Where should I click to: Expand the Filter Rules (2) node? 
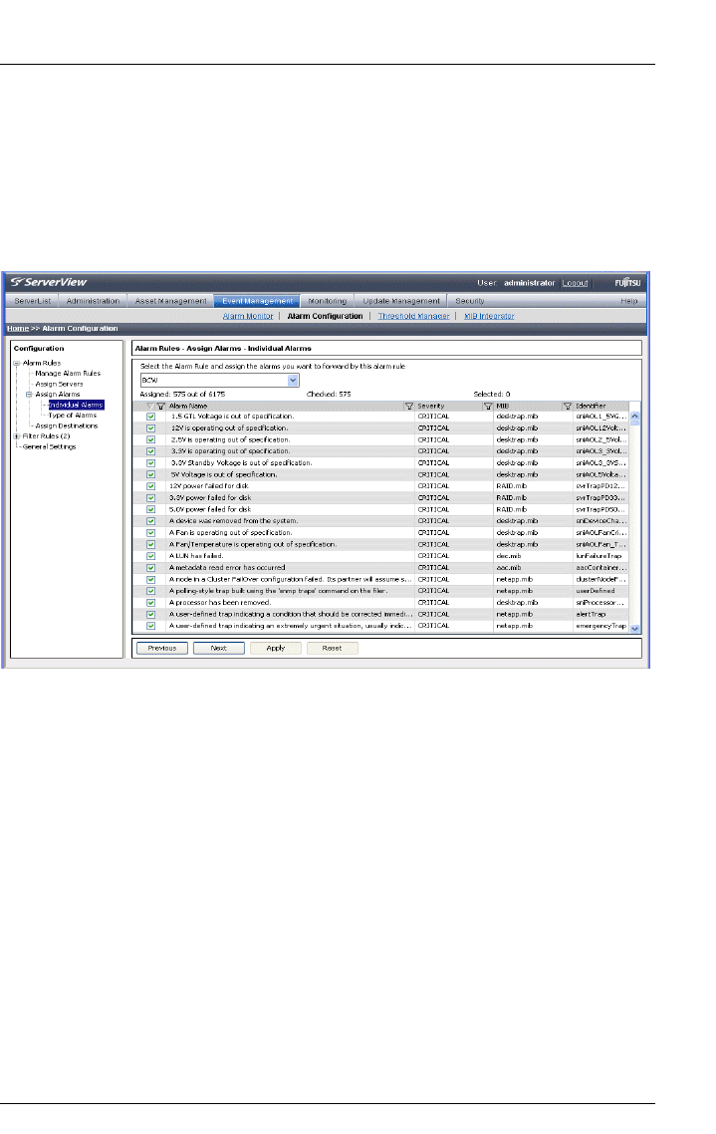tap(17, 436)
